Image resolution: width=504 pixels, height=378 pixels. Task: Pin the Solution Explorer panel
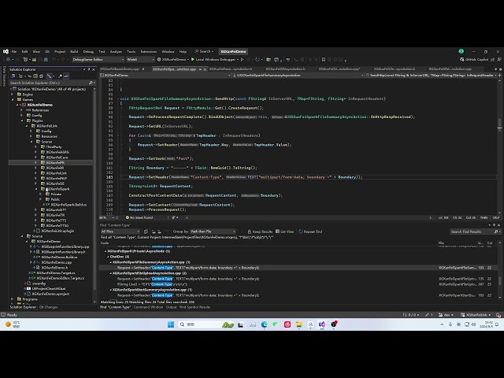[89, 69]
